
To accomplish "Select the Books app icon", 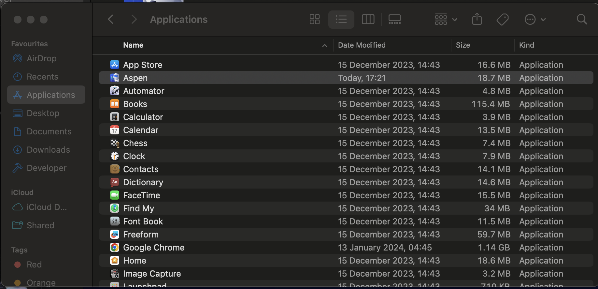I will click(115, 104).
